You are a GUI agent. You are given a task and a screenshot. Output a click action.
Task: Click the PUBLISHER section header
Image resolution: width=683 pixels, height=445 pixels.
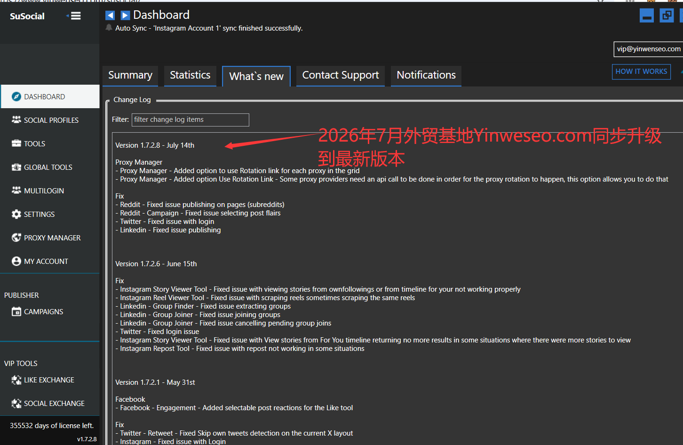pos(22,295)
